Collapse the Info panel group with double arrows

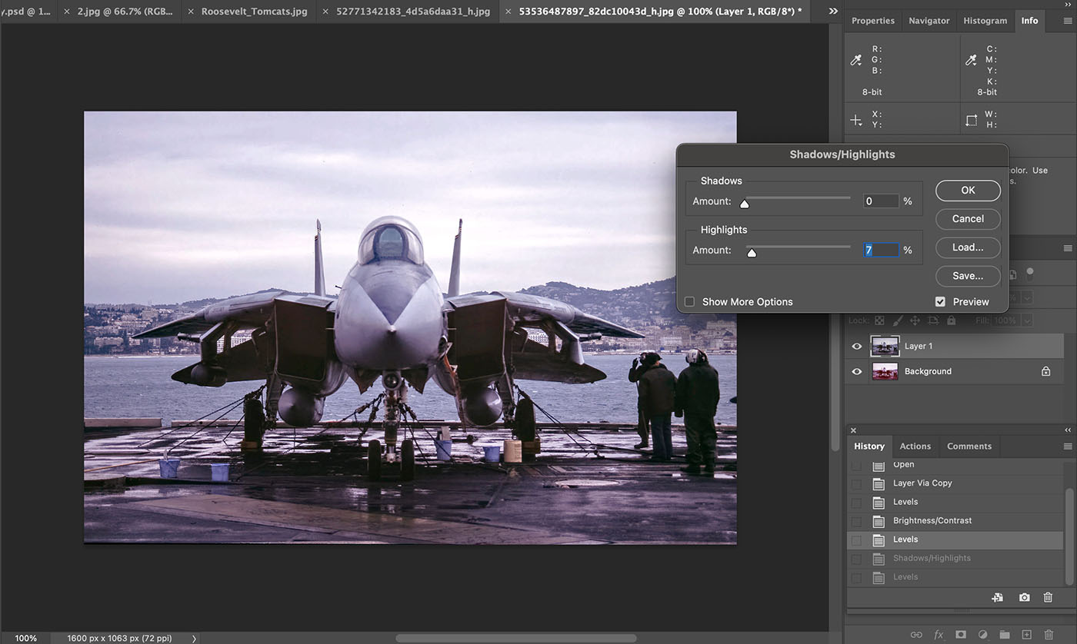(x=1068, y=5)
